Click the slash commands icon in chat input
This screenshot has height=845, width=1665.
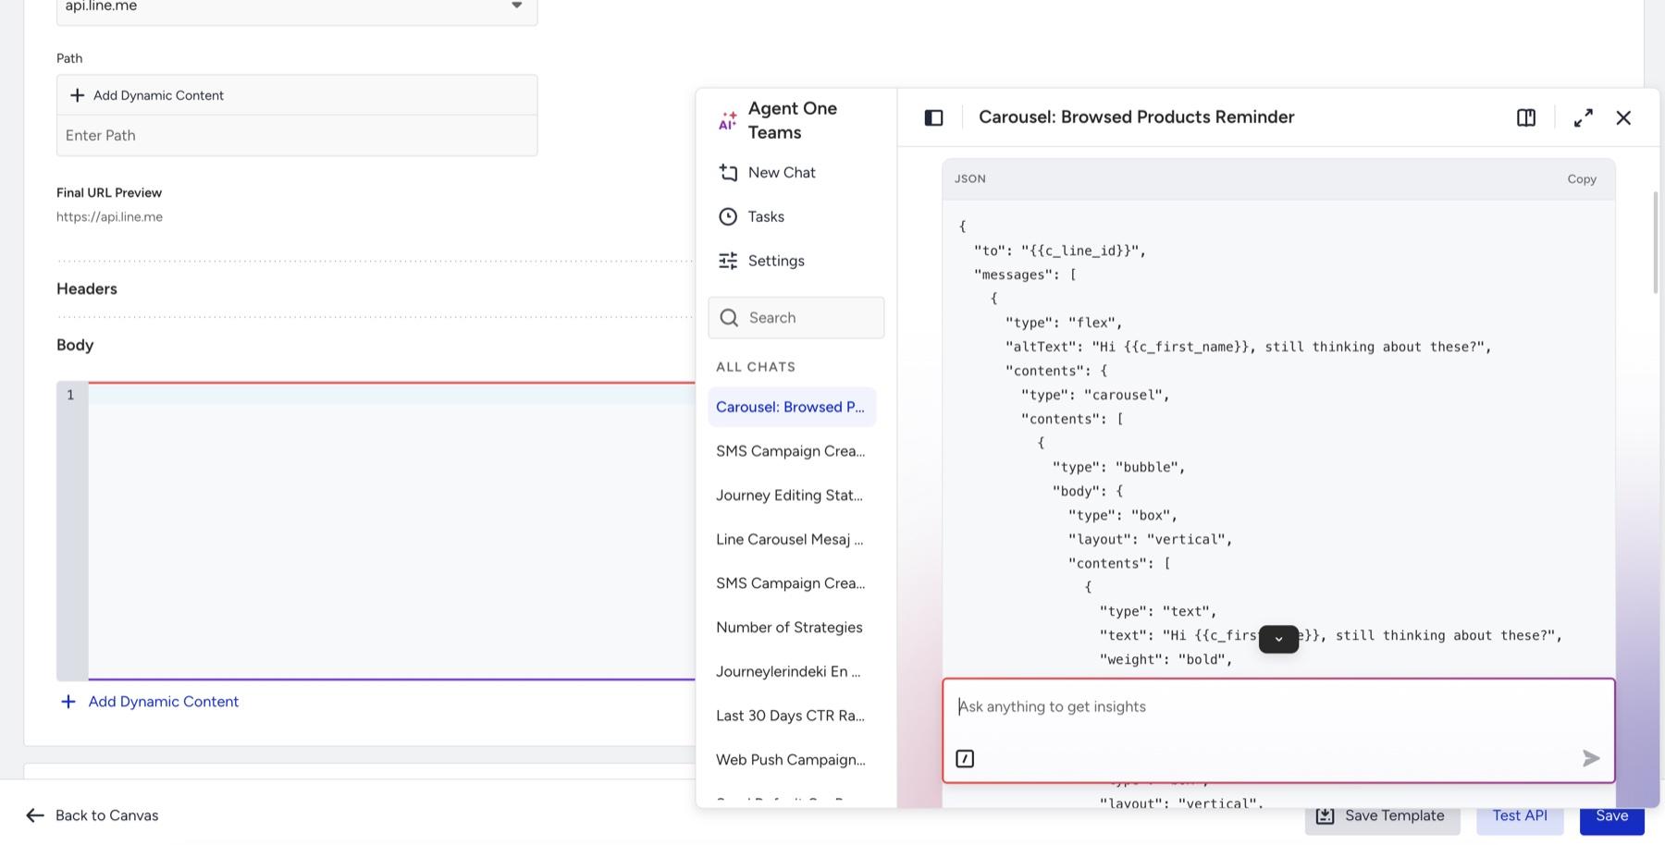[x=965, y=759]
